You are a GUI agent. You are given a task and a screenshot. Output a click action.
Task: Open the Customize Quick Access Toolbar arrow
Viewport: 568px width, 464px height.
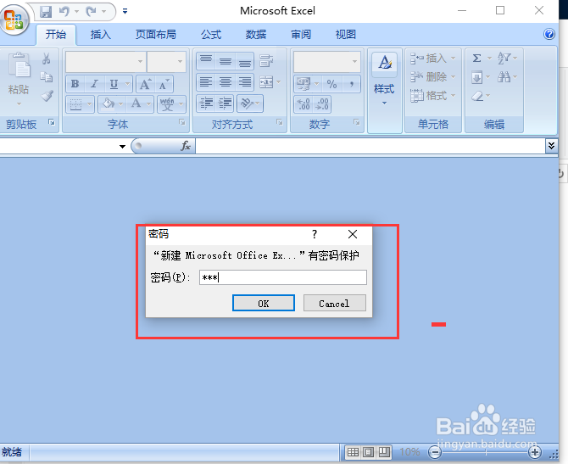(x=125, y=12)
